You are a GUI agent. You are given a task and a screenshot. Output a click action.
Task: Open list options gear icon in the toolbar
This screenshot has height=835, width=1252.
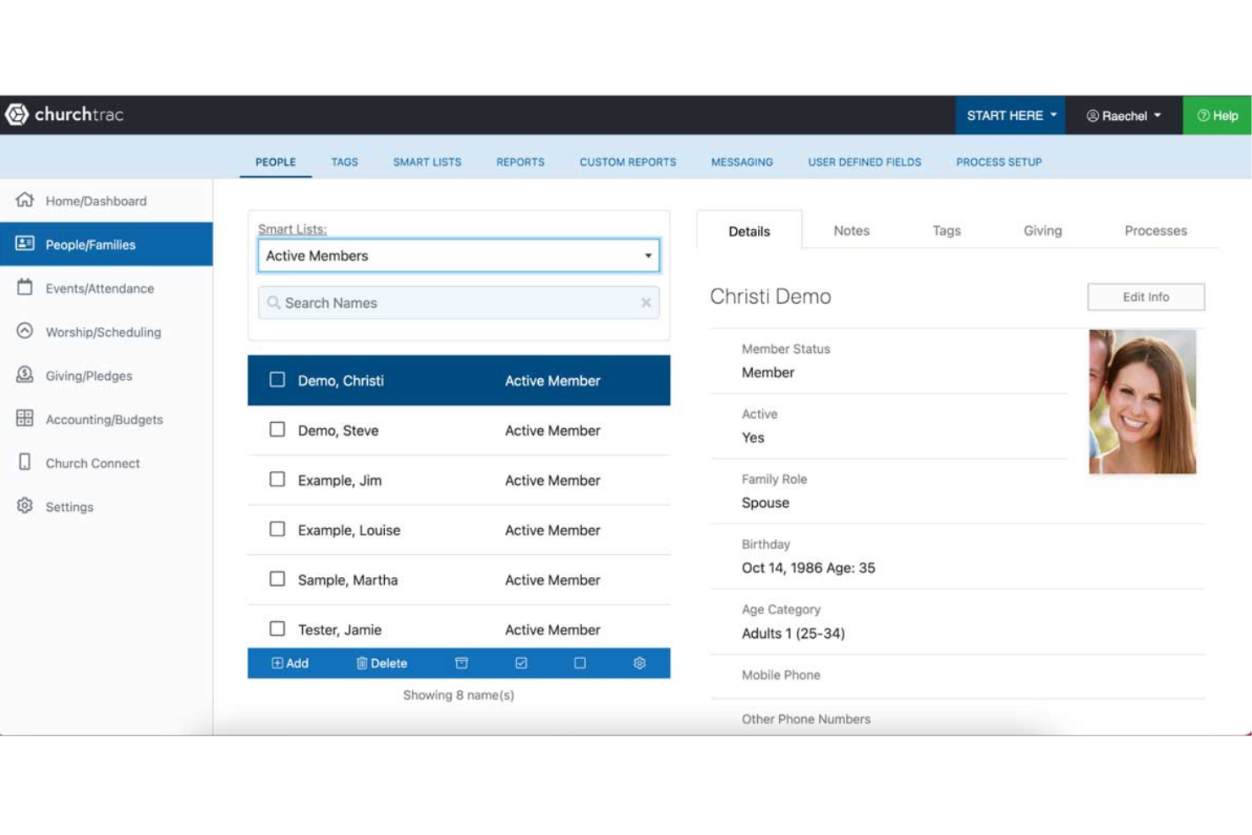pyautogui.click(x=640, y=663)
